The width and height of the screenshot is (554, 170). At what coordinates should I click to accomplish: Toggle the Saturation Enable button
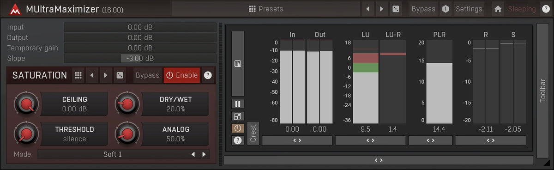click(x=182, y=75)
